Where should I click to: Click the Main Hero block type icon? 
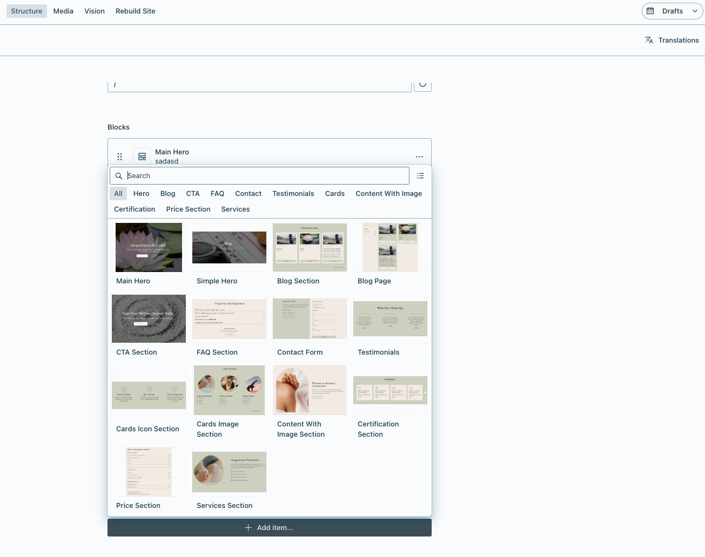click(142, 157)
